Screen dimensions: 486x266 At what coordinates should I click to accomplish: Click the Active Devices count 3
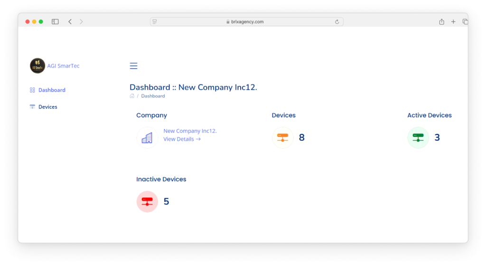437,137
